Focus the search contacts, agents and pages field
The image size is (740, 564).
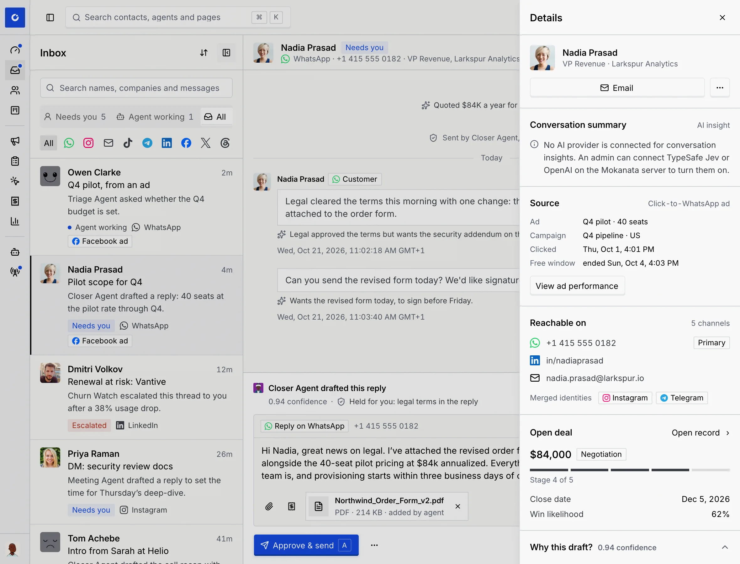pos(178,18)
